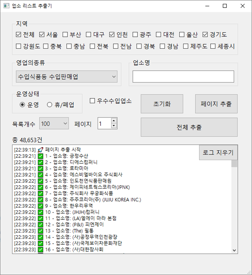The image size is (252, 275).
Task: Click green check icon beside 한우리무역 entry
Action: pyautogui.click(x=40, y=206)
